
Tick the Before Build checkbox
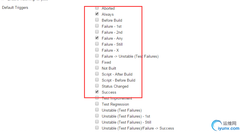(x=97, y=20)
